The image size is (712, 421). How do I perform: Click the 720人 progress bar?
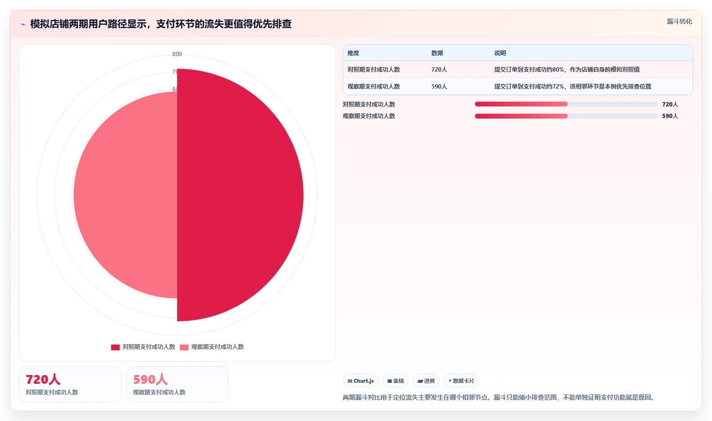pyautogui.click(x=566, y=104)
